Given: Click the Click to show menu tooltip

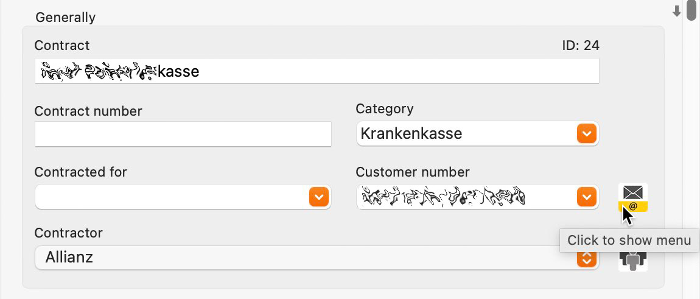Looking at the screenshot, I should 629,240.
